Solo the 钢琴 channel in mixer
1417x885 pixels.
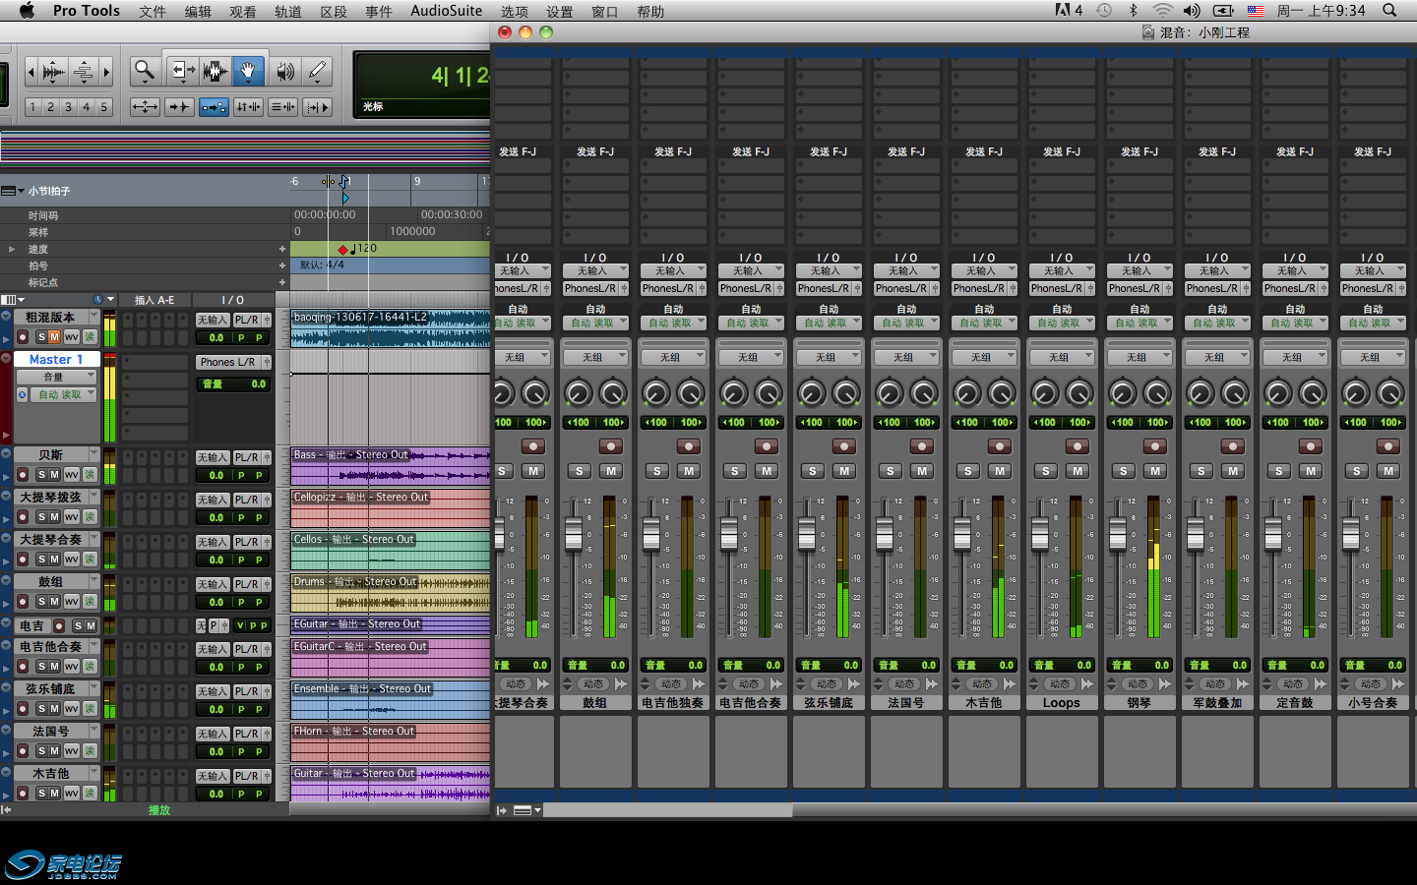tap(1124, 471)
